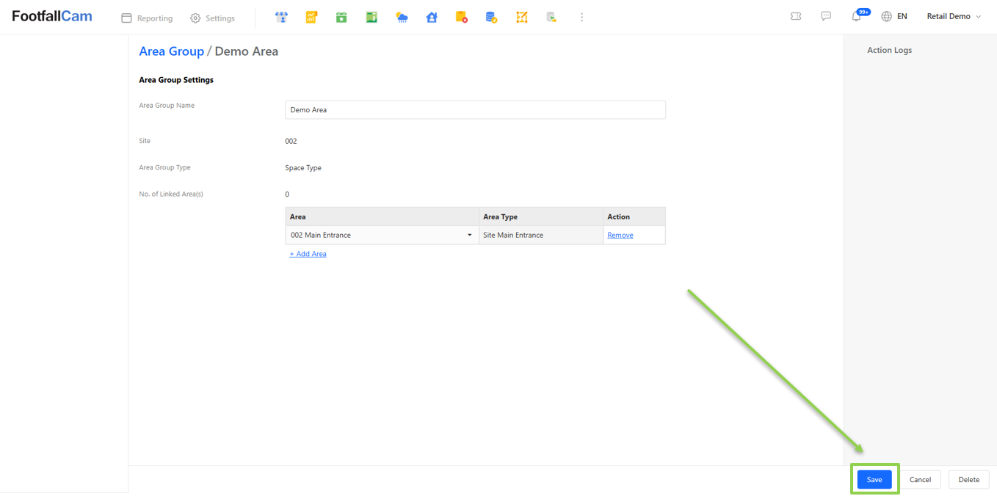
Task: Click the blue Save button
Action: pyautogui.click(x=874, y=479)
